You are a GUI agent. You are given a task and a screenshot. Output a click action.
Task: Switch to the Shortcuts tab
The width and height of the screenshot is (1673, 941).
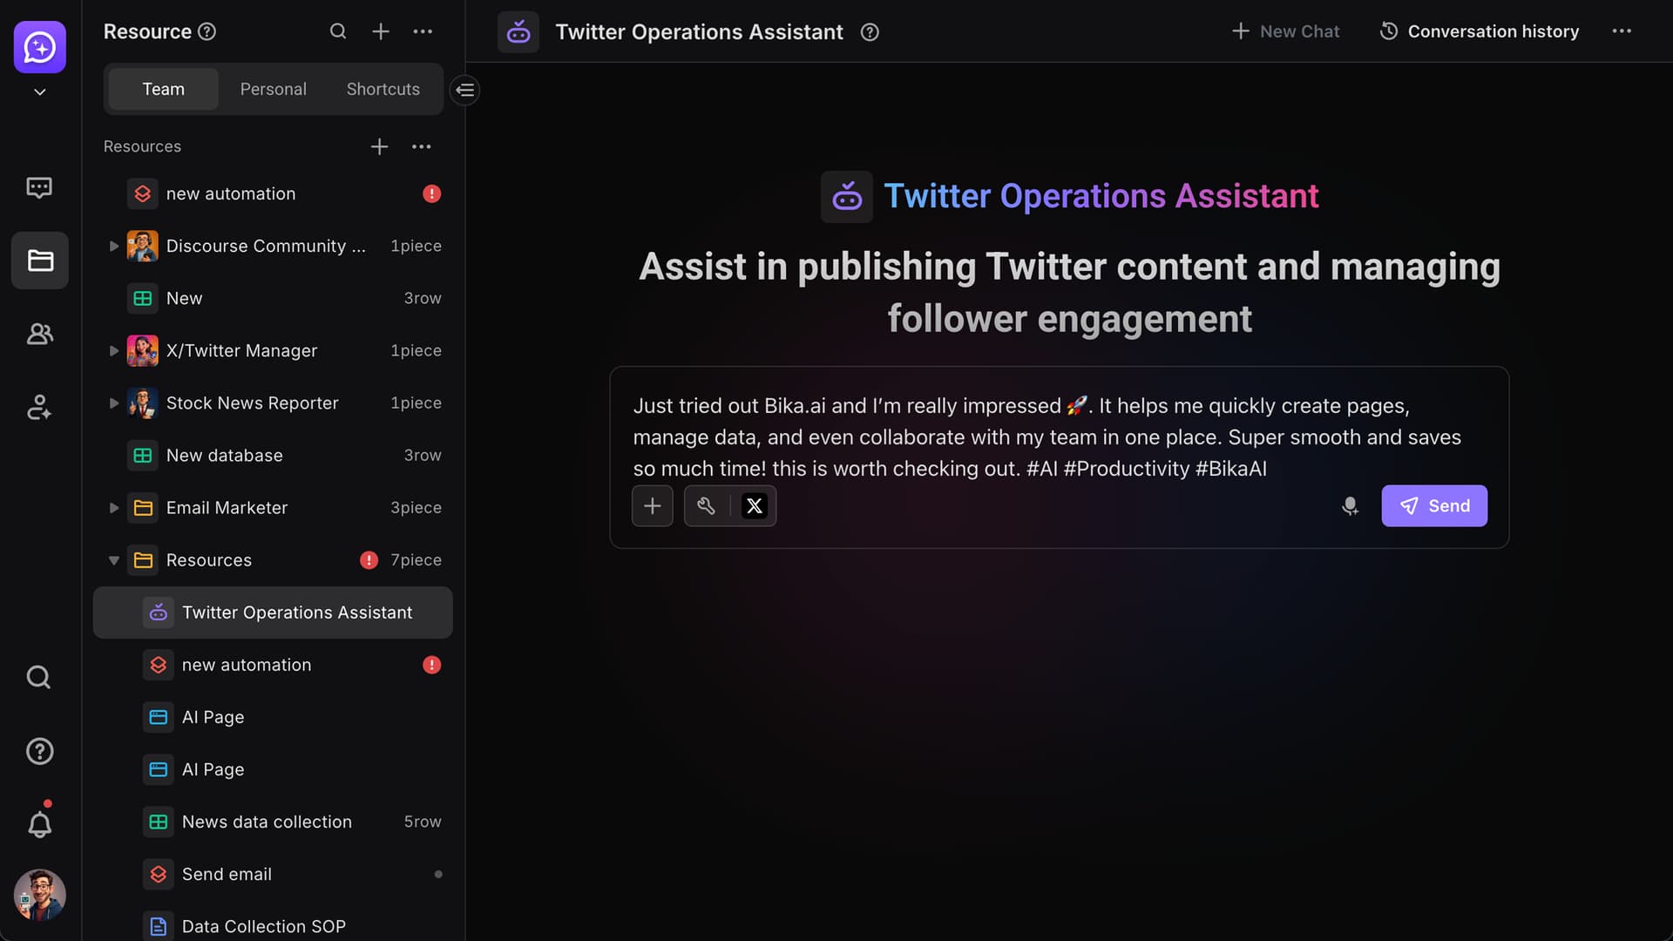[x=383, y=89]
